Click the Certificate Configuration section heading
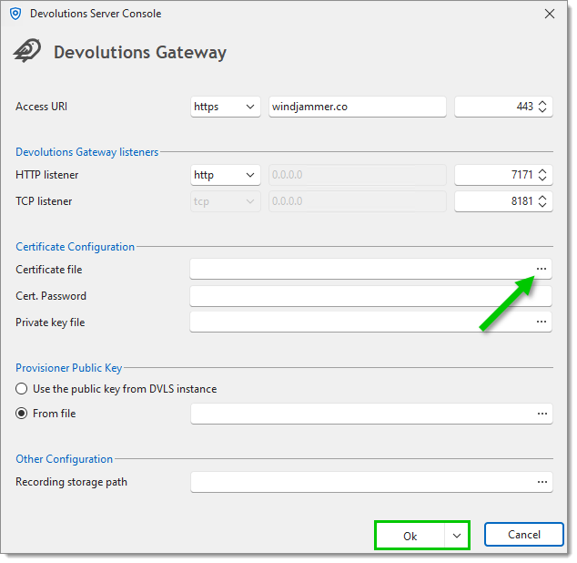 (75, 247)
